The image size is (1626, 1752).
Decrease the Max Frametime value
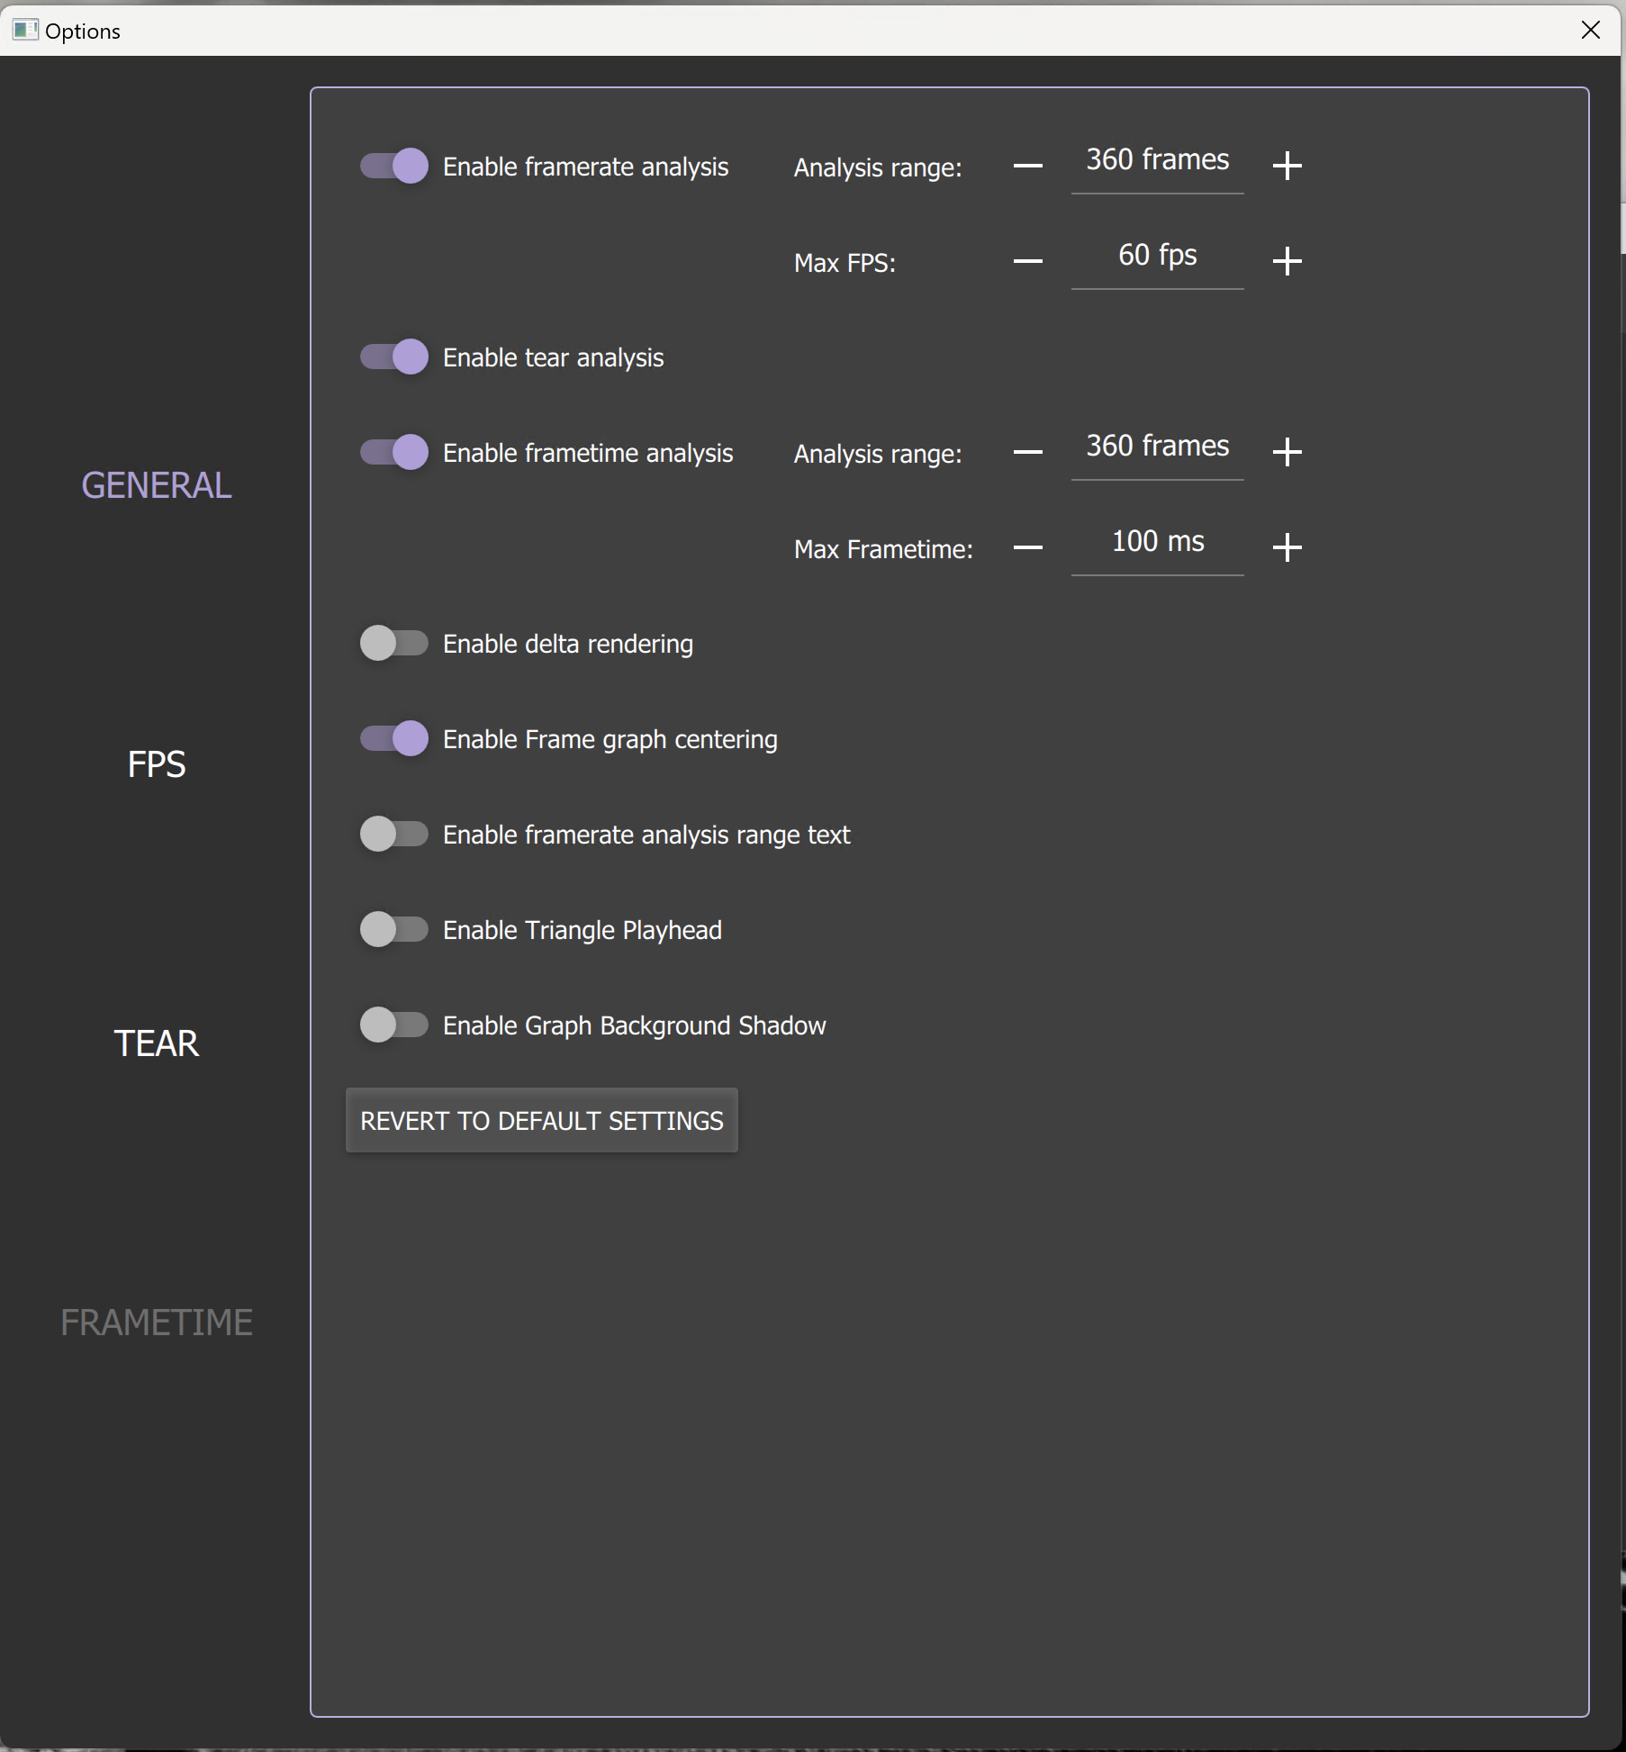coord(1028,546)
